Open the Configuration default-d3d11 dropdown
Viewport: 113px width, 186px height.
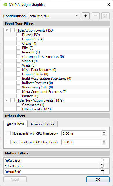54,16
